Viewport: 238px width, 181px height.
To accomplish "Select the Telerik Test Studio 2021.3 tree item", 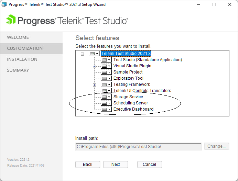I will tap(126, 54).
